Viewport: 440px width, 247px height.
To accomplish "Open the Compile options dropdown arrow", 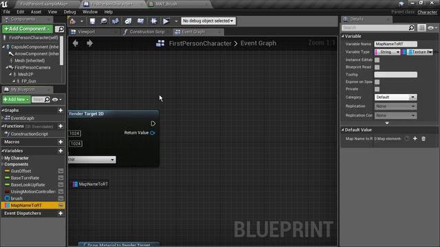I will point(82,21).
